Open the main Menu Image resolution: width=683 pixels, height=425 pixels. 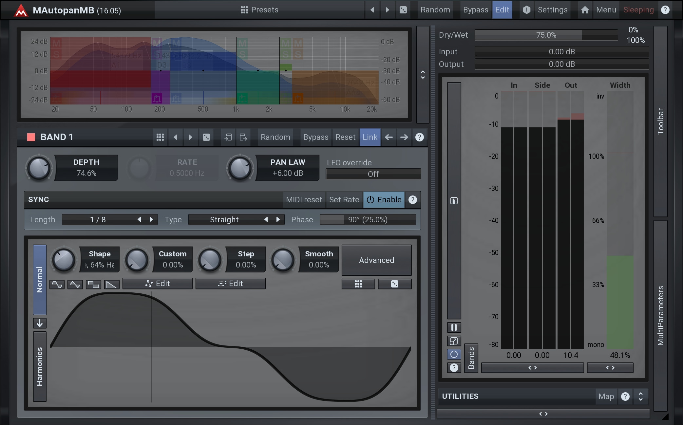[606, 10]
